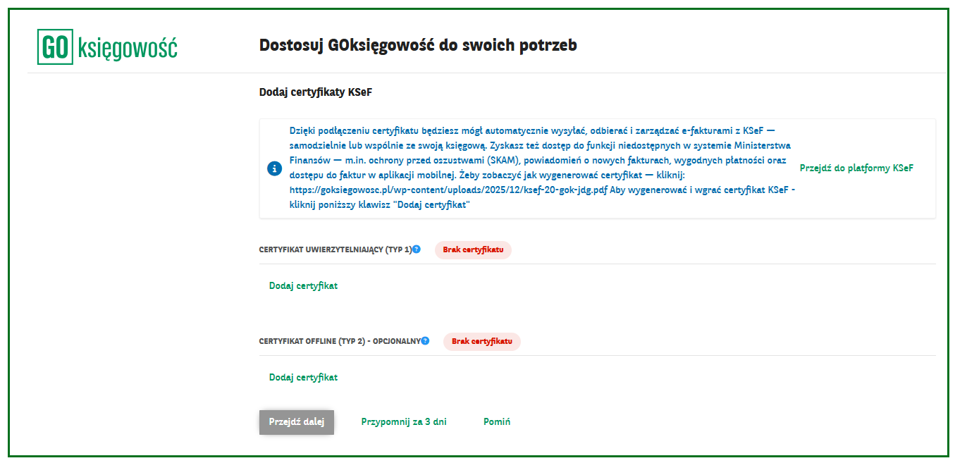Choose Przypomnij za 3 dni
Screen dimensions: 955x463
pos(404,422)
